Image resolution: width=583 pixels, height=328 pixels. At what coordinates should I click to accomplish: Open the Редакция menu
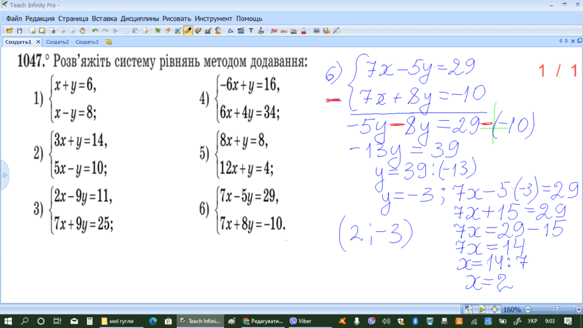coord(40,19)
